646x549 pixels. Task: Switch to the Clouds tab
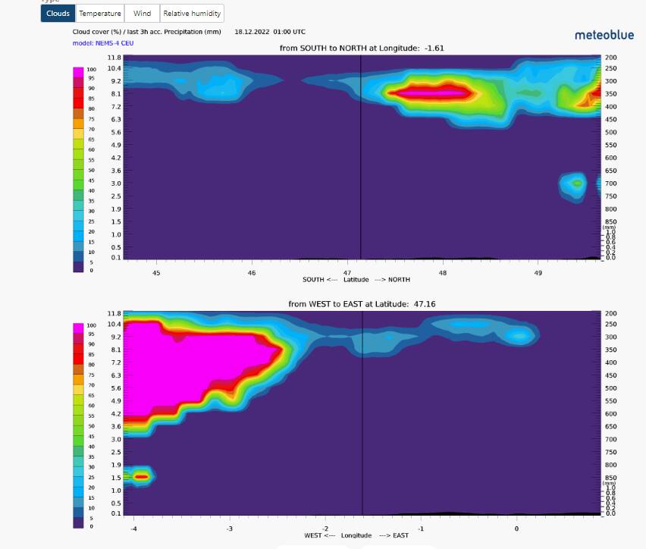58,13
